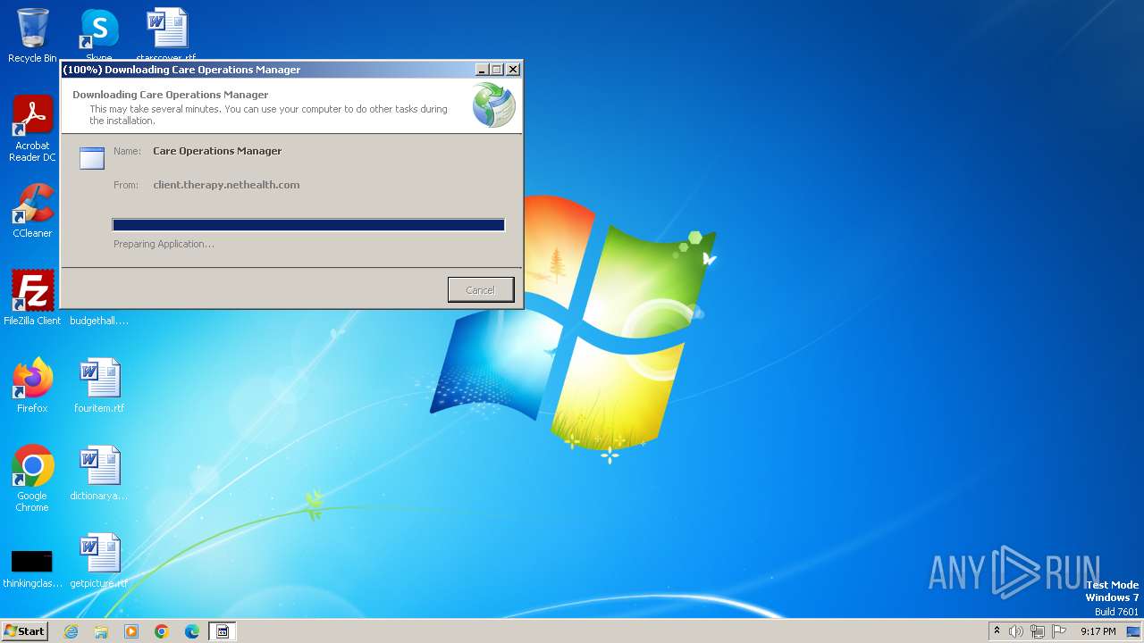Viewport: 1144px width, 643px height.
Task: Open File Explorer from taskbar
Action: 101,631
